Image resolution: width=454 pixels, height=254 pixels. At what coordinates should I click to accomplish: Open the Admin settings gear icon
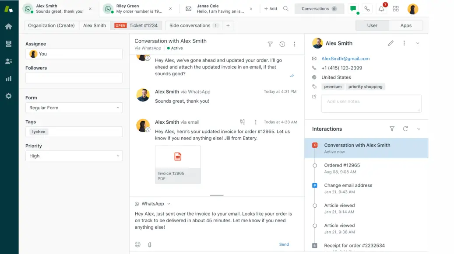[9, 96]
